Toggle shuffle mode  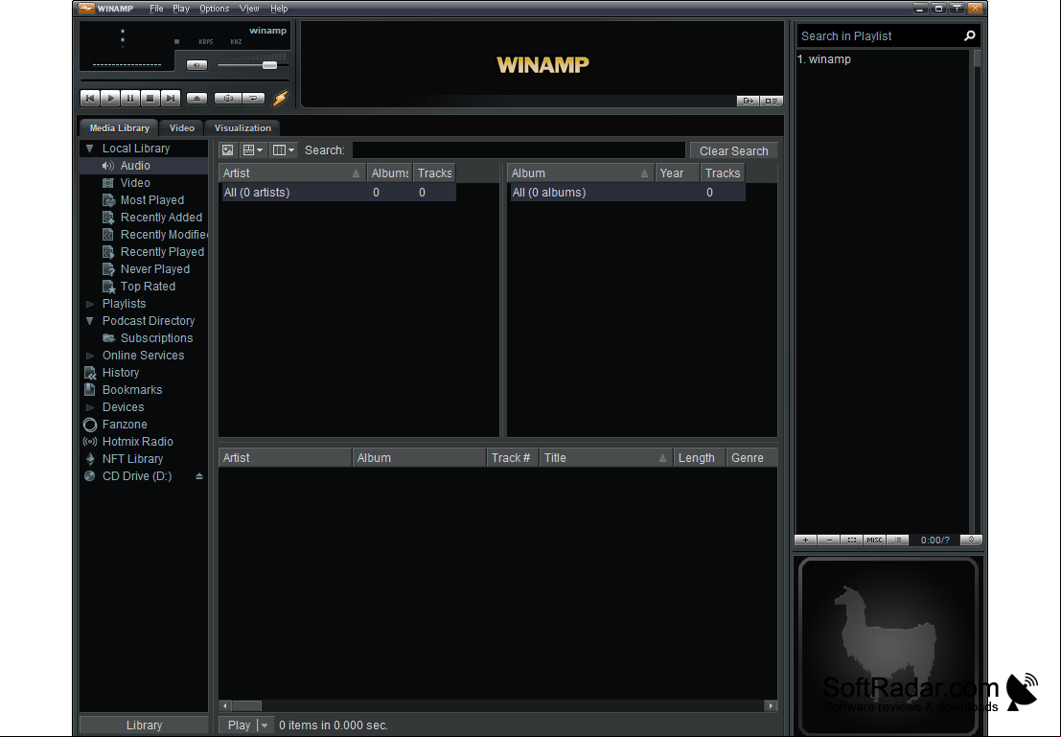click(228, 98)
